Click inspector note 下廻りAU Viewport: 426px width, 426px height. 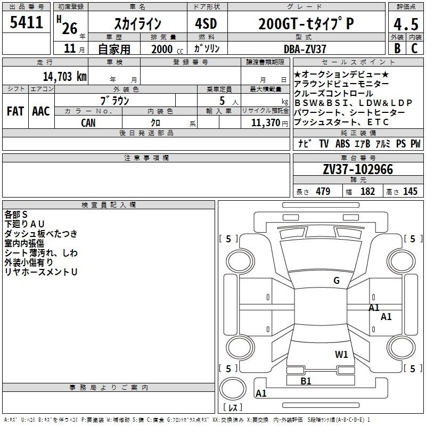coord(24,224)
